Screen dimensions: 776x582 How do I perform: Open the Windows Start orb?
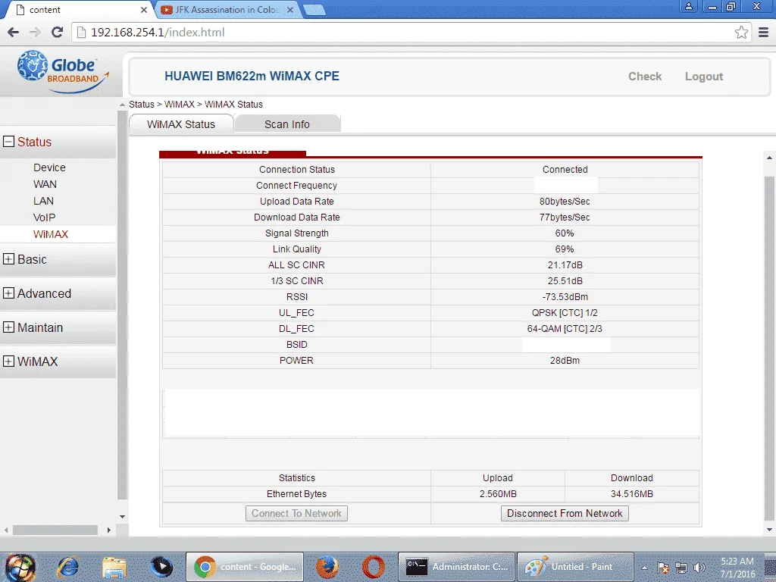point(20,567)
